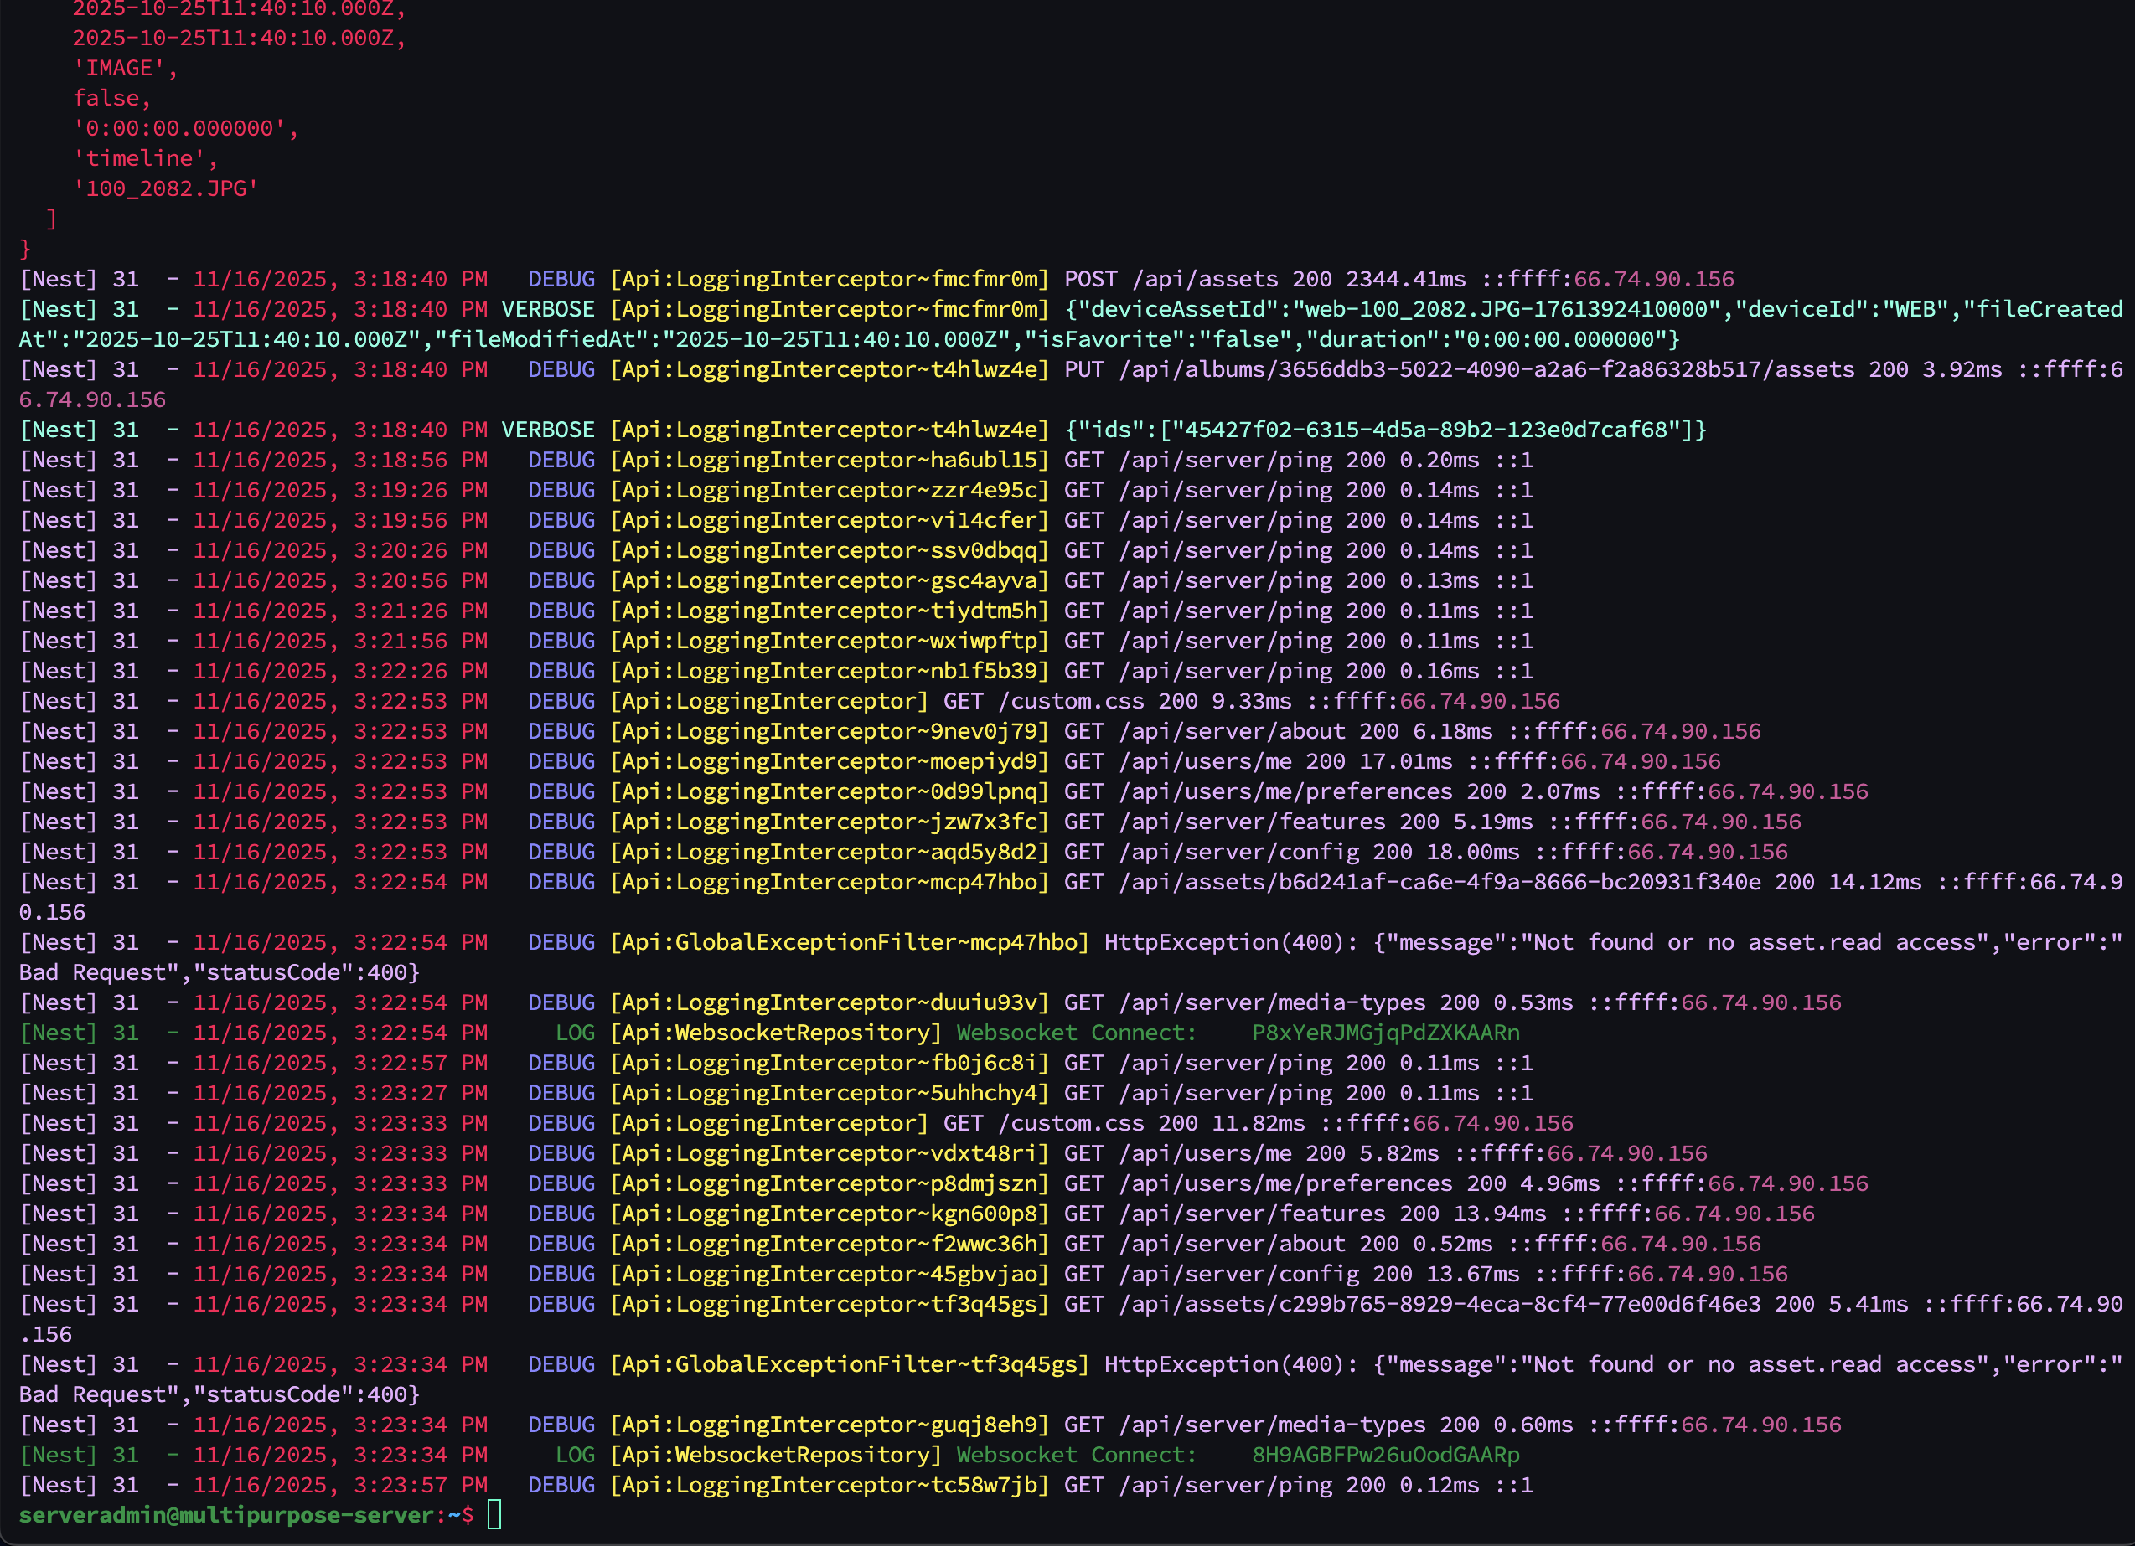This screenshot has width=2135, height=1546.
Task: Click the 'timeline' string in the array
Action: [x=140, y=158]
